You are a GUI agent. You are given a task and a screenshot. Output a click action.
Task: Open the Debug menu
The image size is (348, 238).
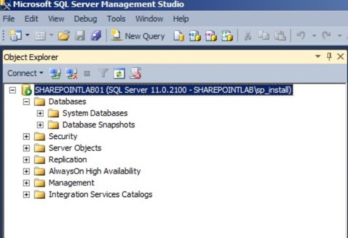85,19
